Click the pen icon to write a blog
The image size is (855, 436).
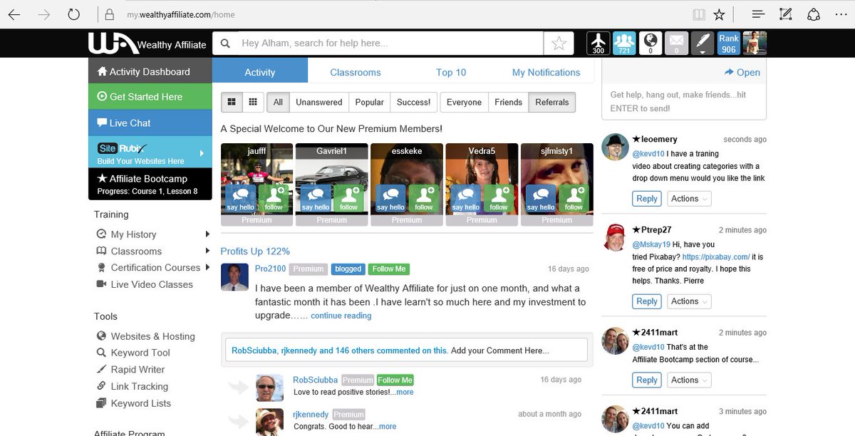[x=703, y=43]
